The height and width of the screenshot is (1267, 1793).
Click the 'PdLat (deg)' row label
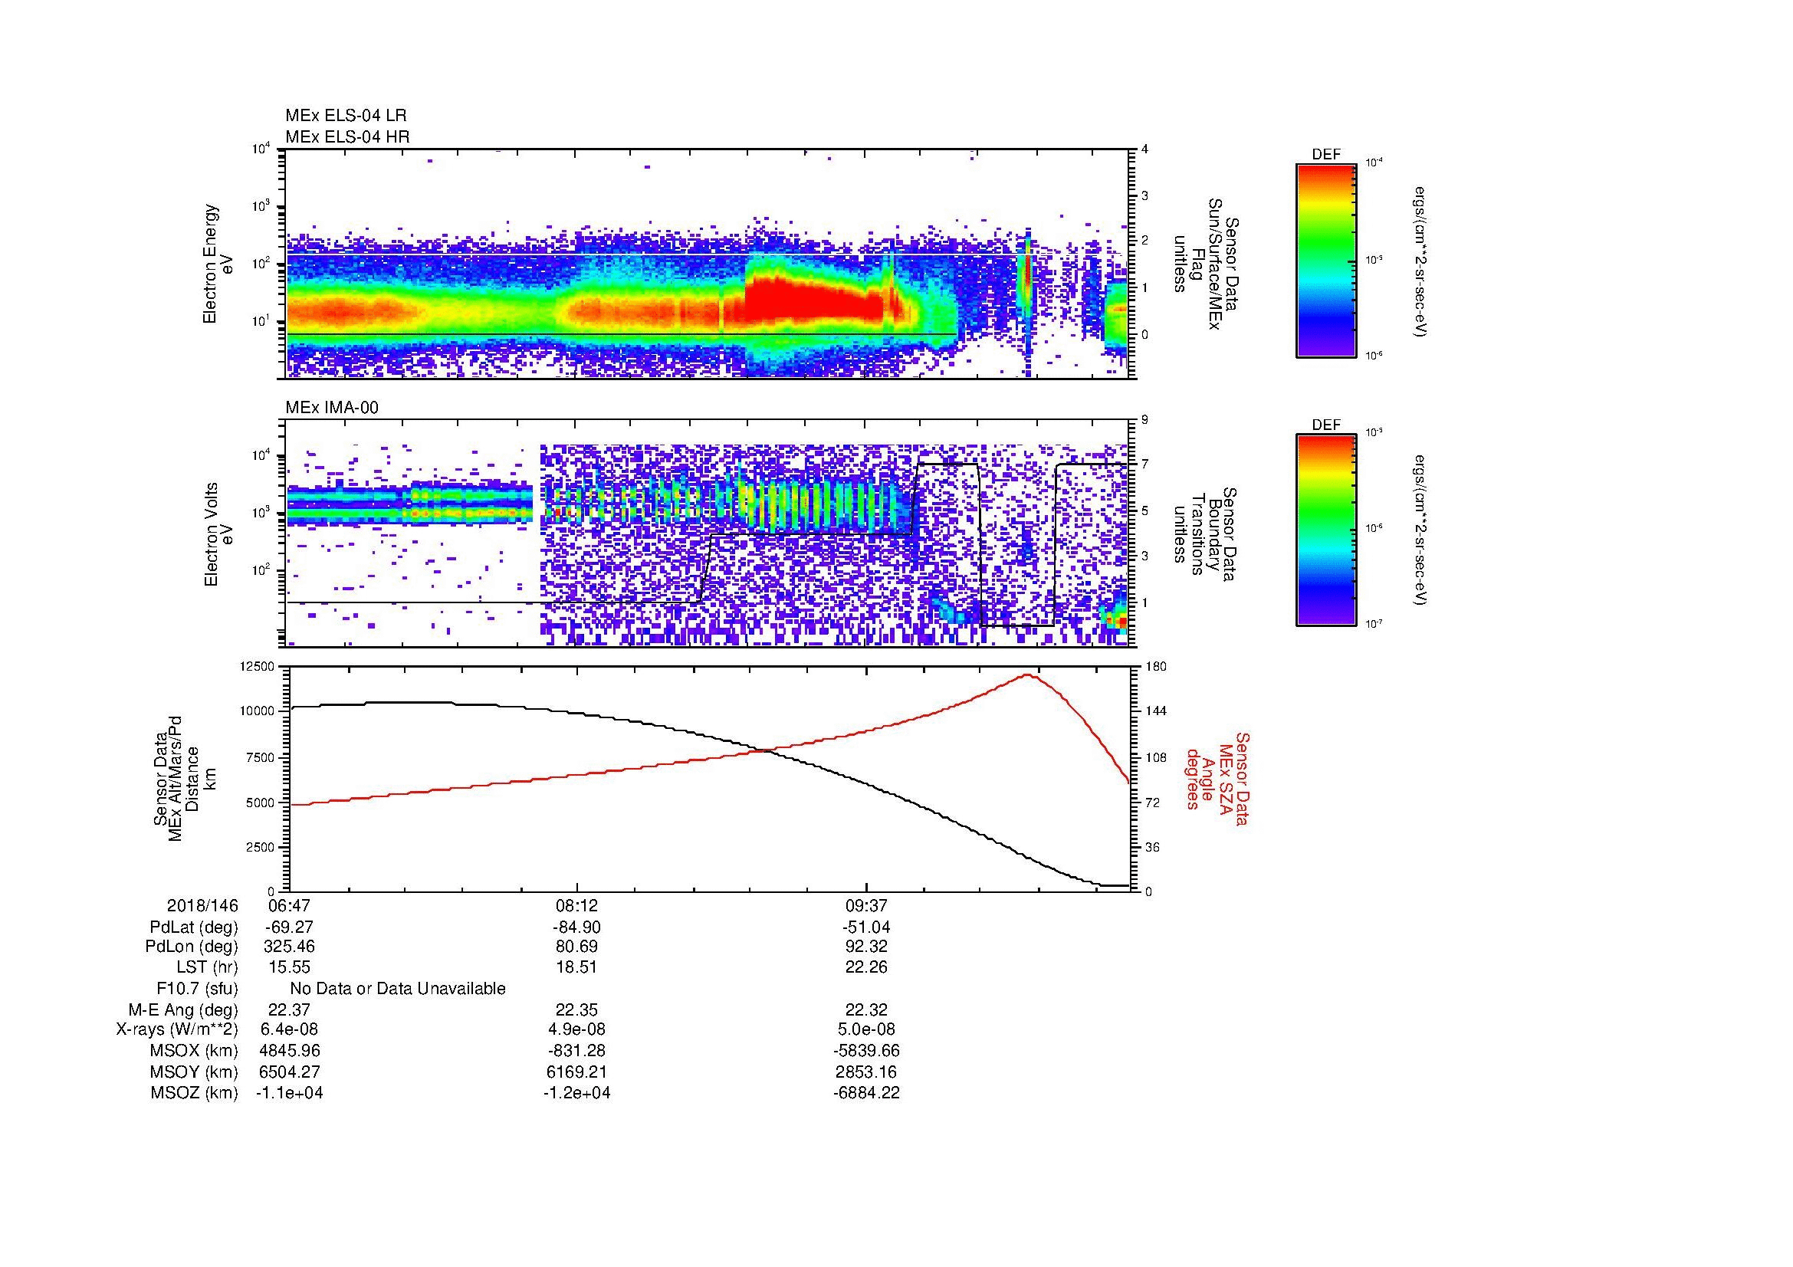194,927
